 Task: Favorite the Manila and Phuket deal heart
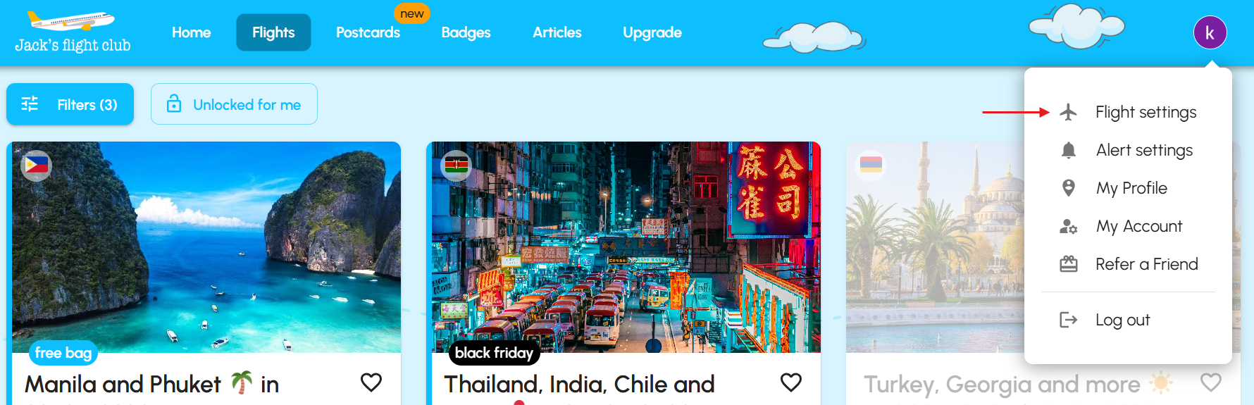371,382
